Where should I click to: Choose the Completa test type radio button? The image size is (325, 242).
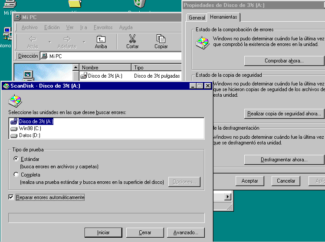[16, 174]
